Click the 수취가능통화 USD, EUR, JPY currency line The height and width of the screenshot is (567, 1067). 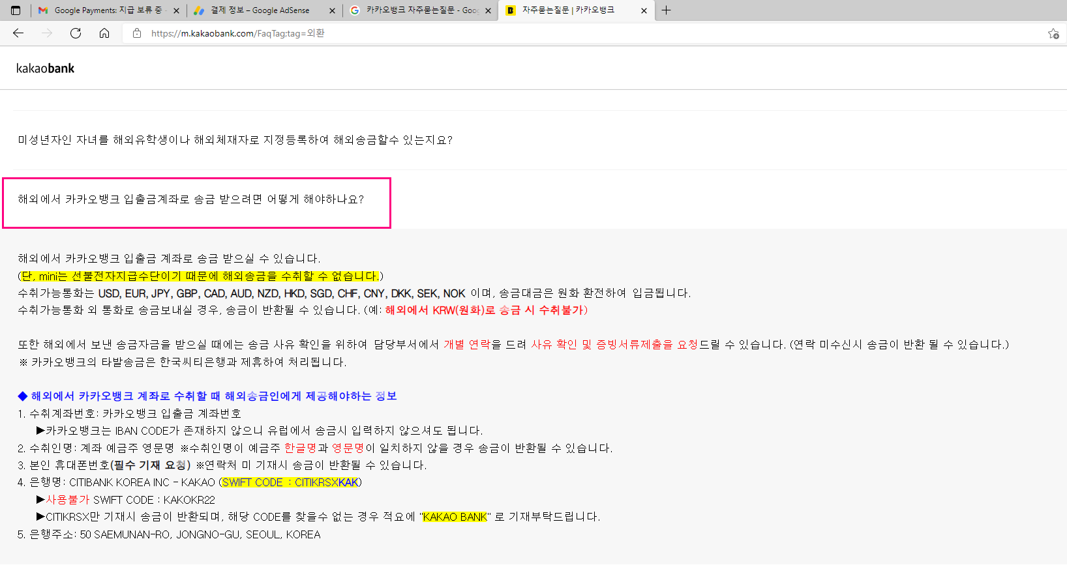tap(354, 293)
